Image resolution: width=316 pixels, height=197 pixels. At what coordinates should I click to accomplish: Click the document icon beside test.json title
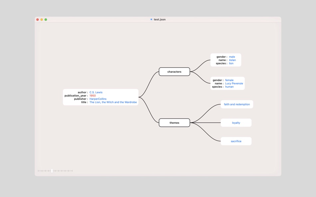point(151,20)
